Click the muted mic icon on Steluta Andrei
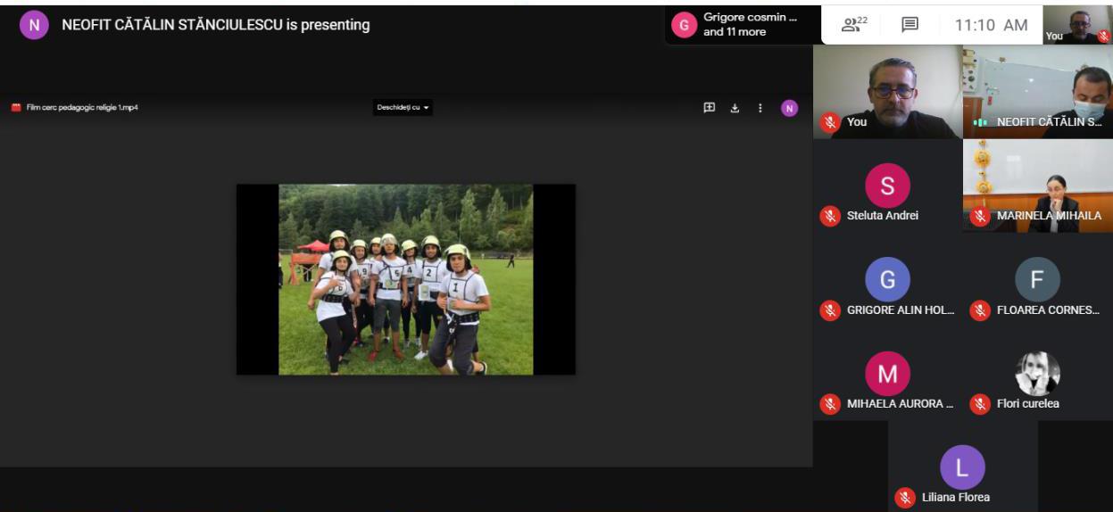The height and width of the screenshot is (512, 1113). tap(830, 216)
